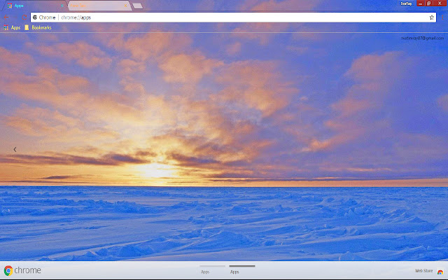Select the second Apps page indicator at bottom
Image resolution: width=448 pixels, height=280 pixels.
pyautogui.click(x=241, y=269)
